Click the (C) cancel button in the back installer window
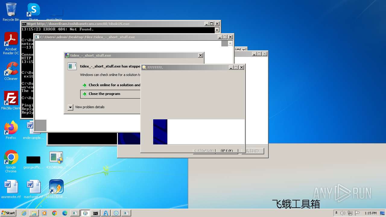This screenshot has height=217, width=386. pos(252,151)
